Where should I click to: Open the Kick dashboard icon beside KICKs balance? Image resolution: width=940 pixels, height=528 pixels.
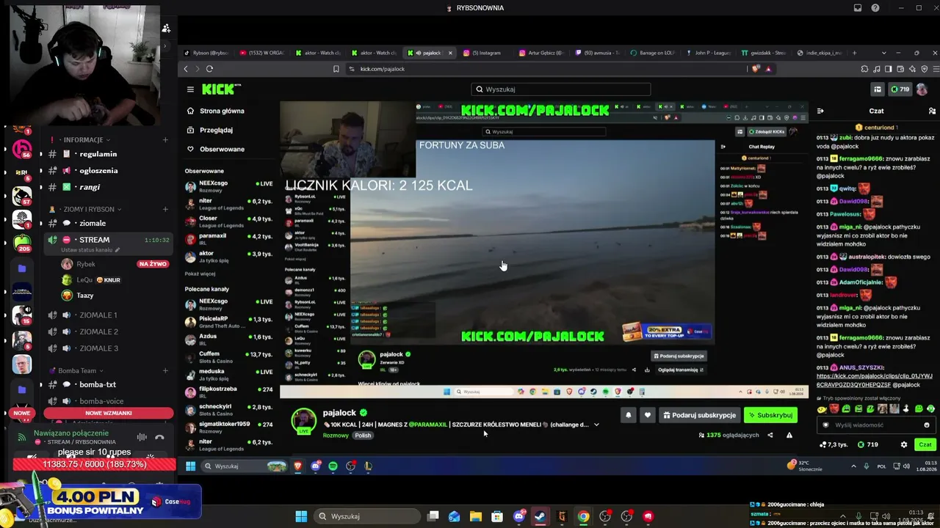[x=878, y=89]
